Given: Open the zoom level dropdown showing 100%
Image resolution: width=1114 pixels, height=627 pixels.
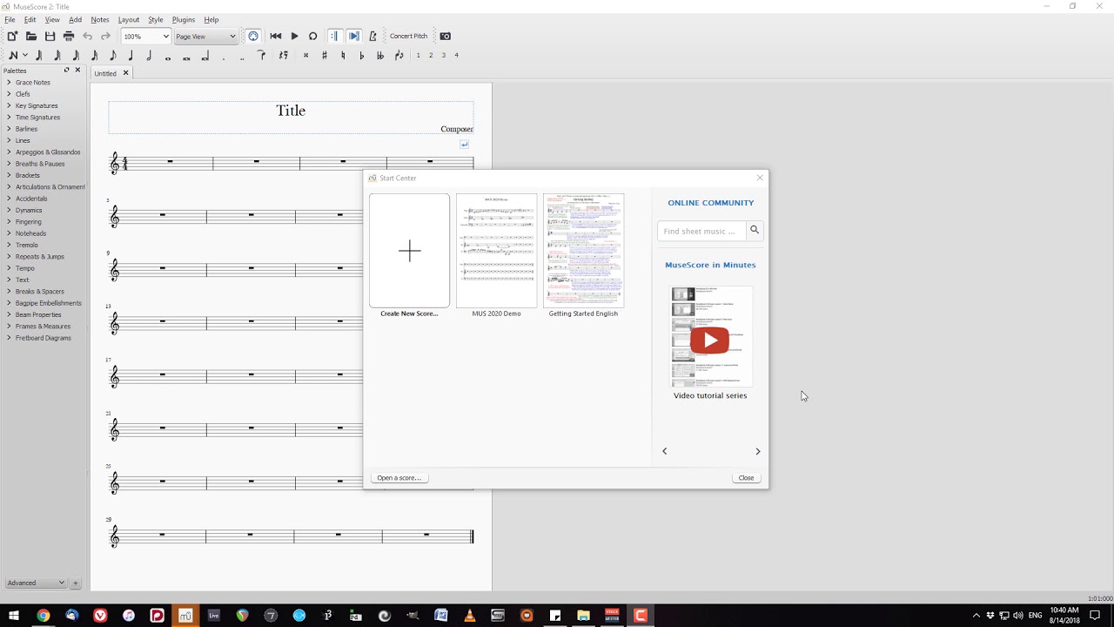Looking at the screenshot, I should [145, 37].
